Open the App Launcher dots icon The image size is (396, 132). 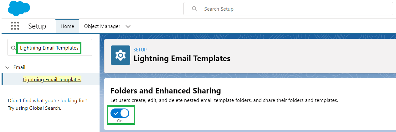(15, 26)
